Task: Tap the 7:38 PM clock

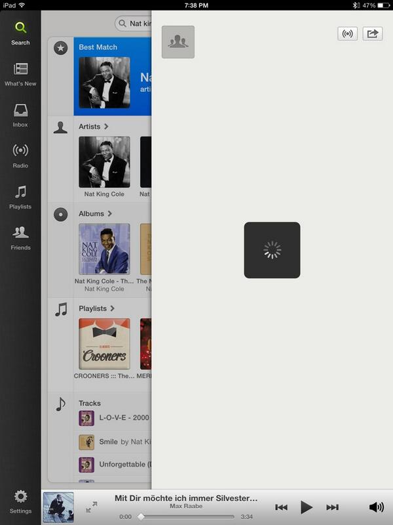Action: click(196, 5)
